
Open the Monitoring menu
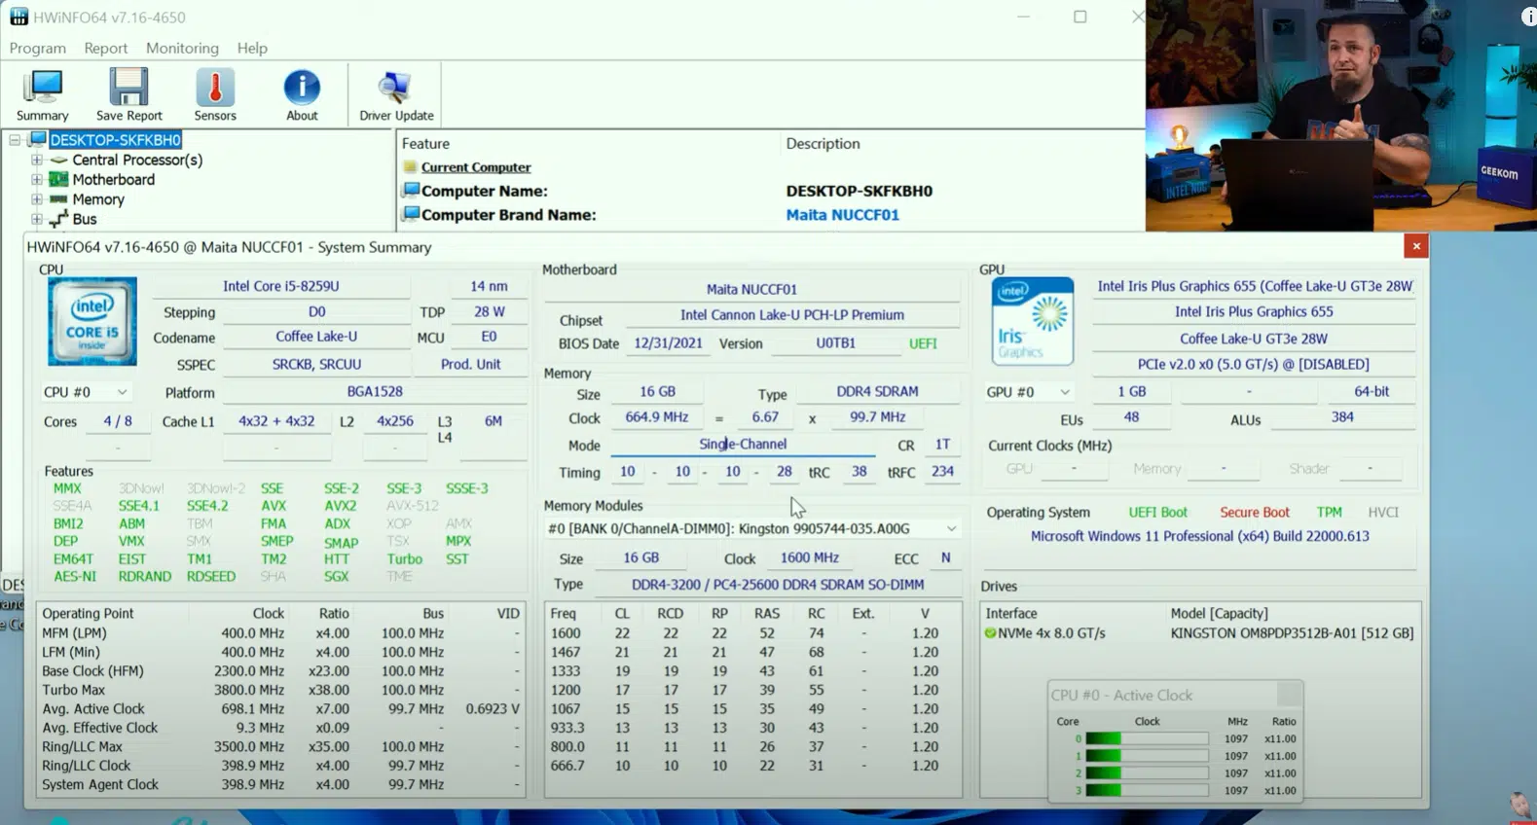click(182, 48)
